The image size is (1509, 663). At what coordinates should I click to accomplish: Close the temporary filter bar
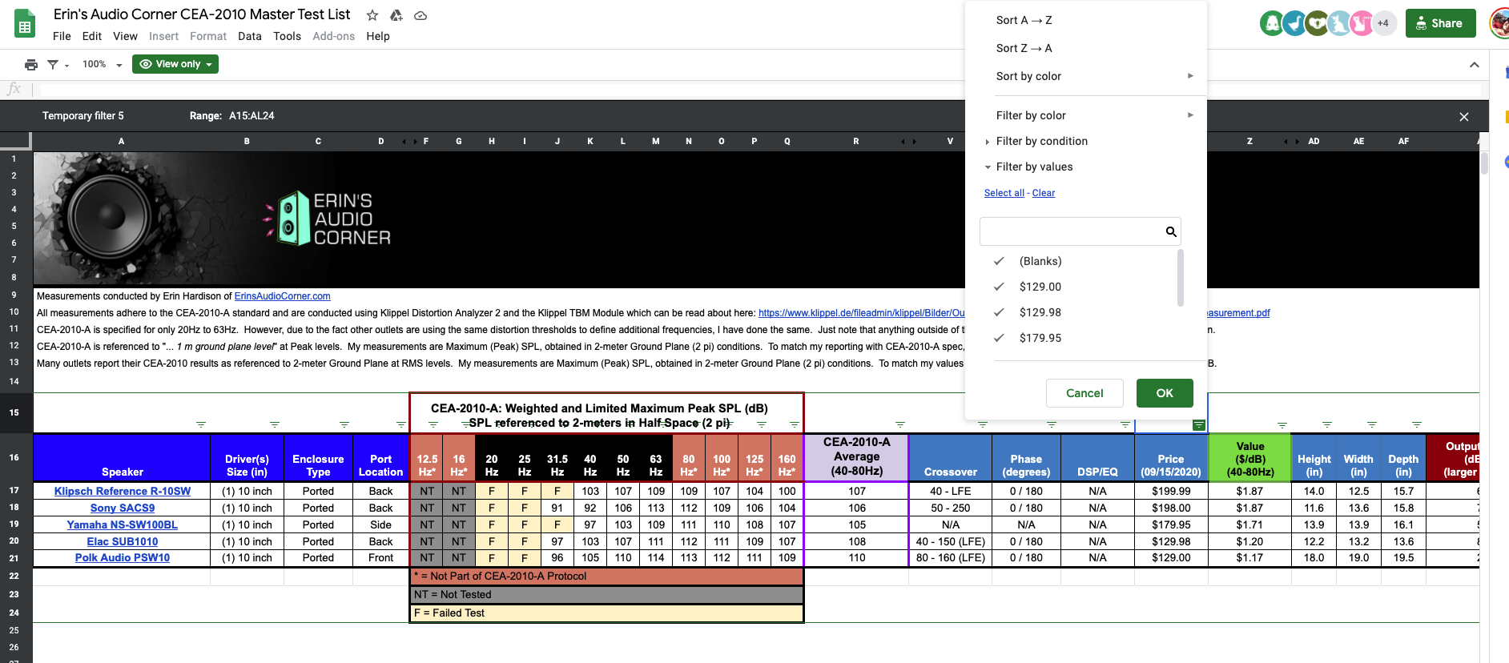[1464, 117]
